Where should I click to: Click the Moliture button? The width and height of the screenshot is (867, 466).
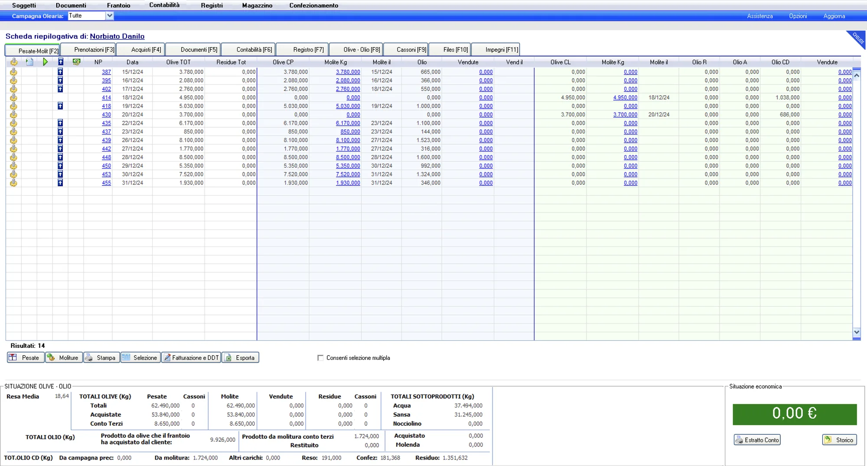[64, 358]
